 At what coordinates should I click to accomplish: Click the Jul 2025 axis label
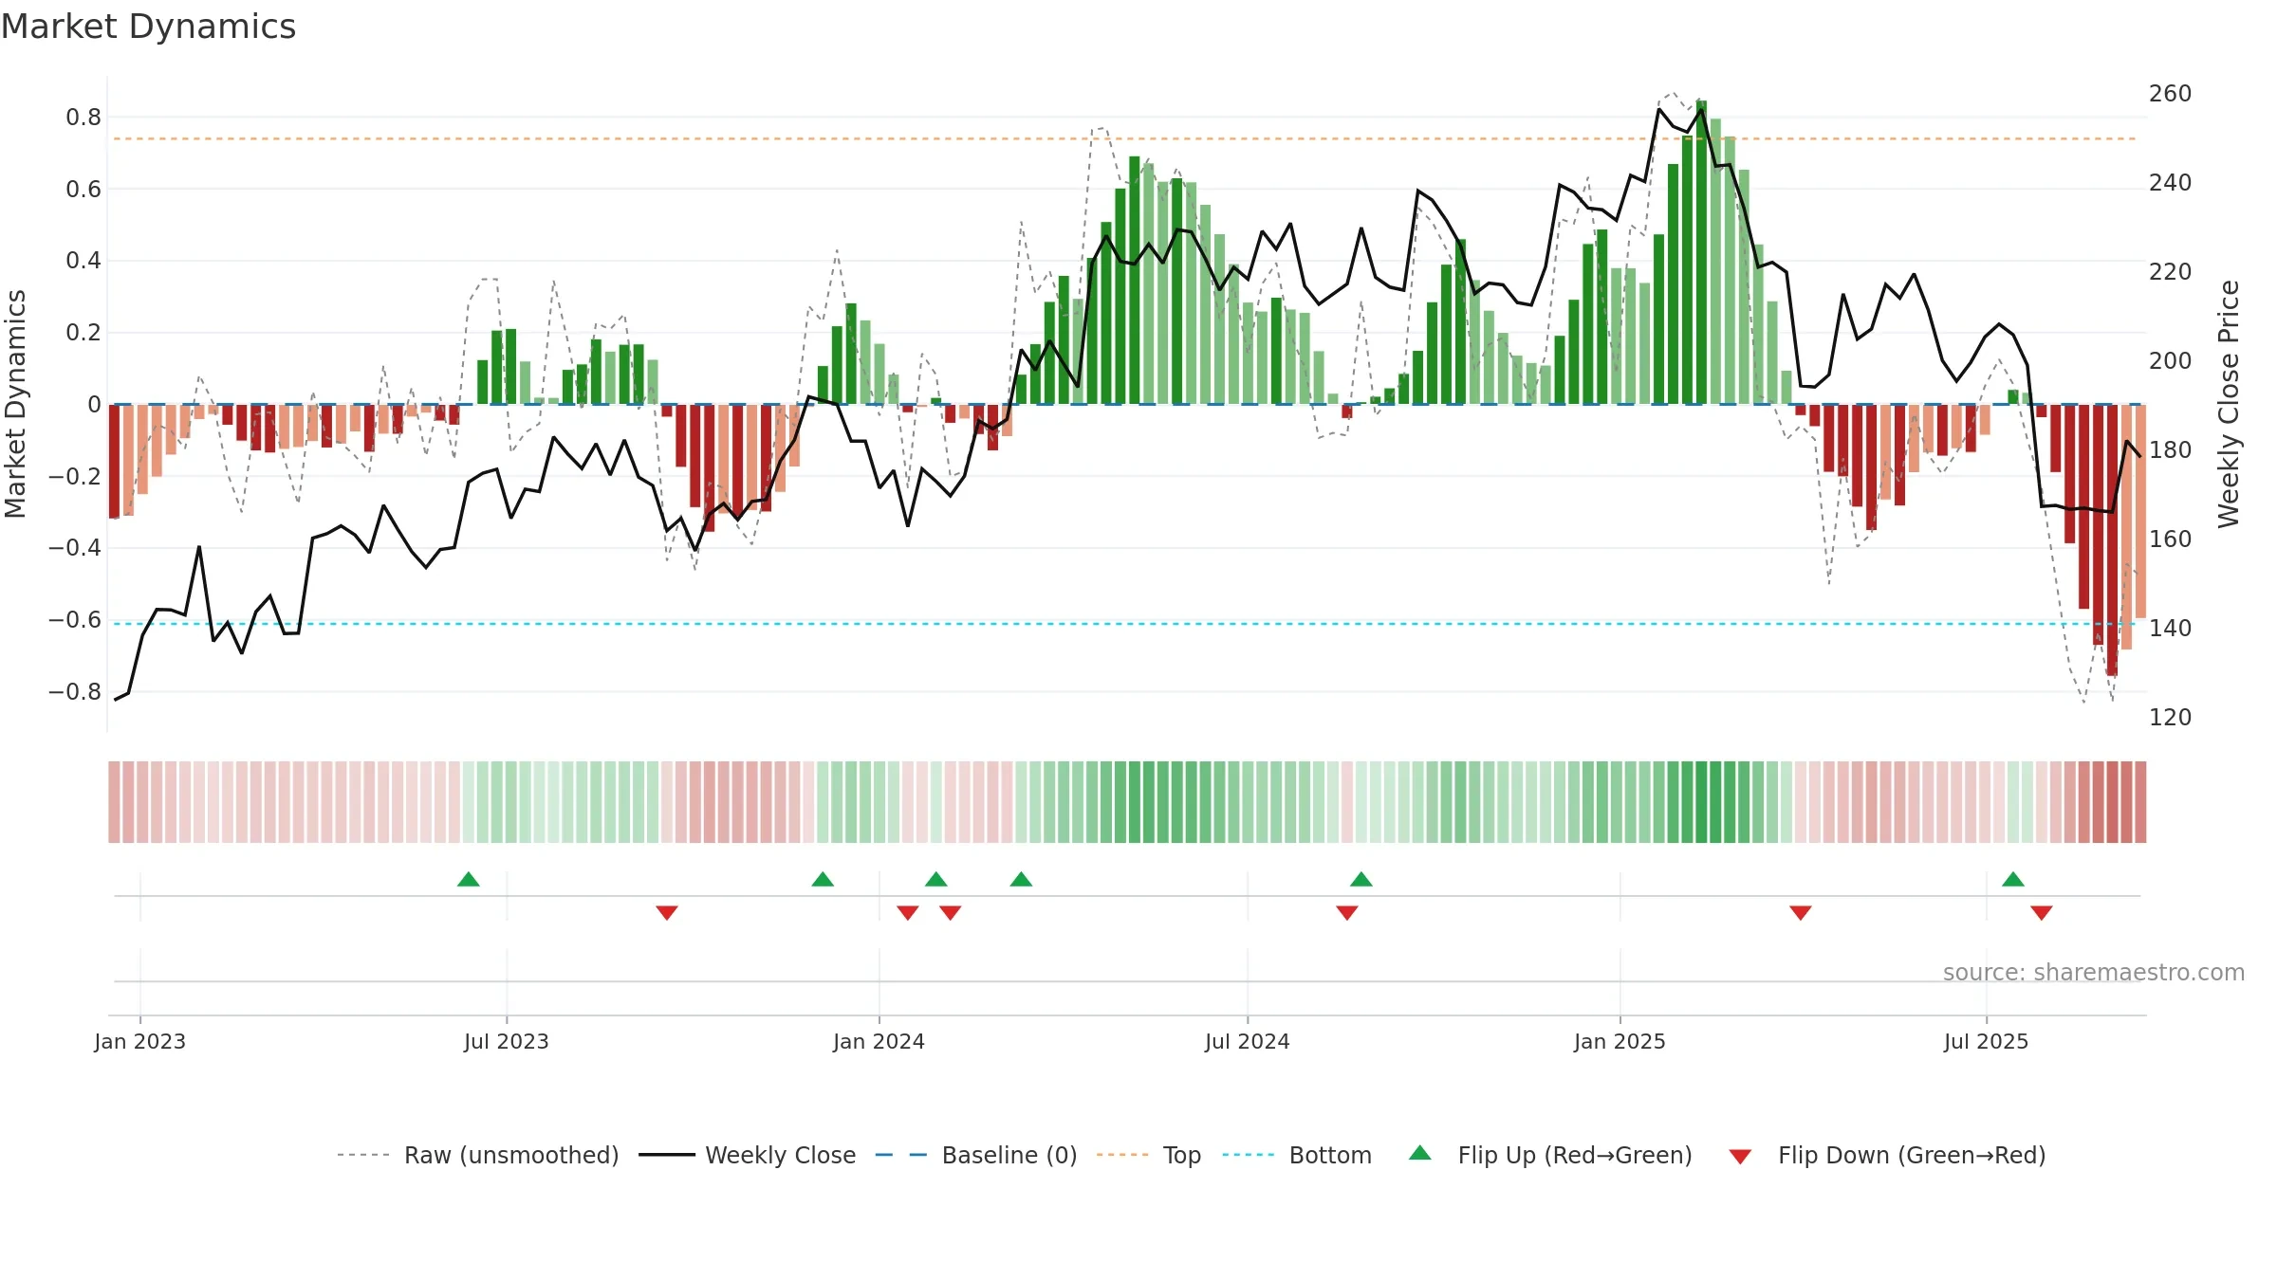click(1987, 1041)
